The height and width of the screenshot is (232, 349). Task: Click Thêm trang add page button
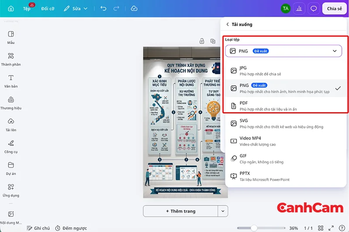181,211
